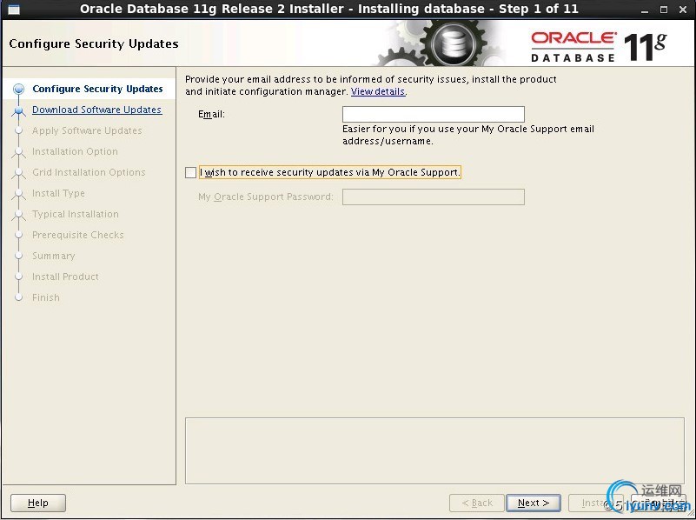
Task: Minimize the installer window
Action: [645, 10]
